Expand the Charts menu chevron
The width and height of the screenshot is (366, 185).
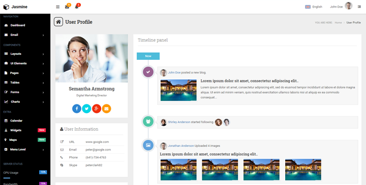[x=43, y=102]
